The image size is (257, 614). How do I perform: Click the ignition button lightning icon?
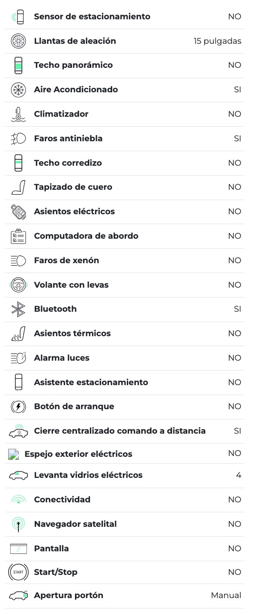coord(18,407)
